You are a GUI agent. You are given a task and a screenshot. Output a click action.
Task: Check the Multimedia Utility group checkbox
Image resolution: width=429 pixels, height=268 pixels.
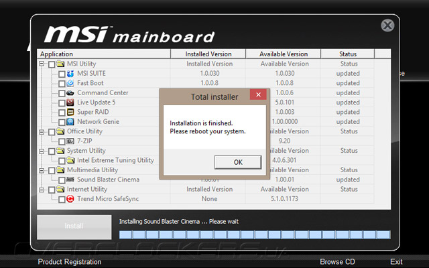[52, 171]
